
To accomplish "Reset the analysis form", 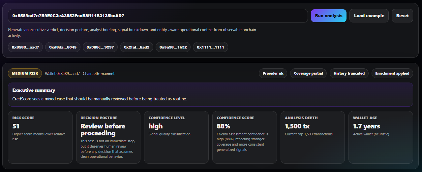I will click(402, 16).
